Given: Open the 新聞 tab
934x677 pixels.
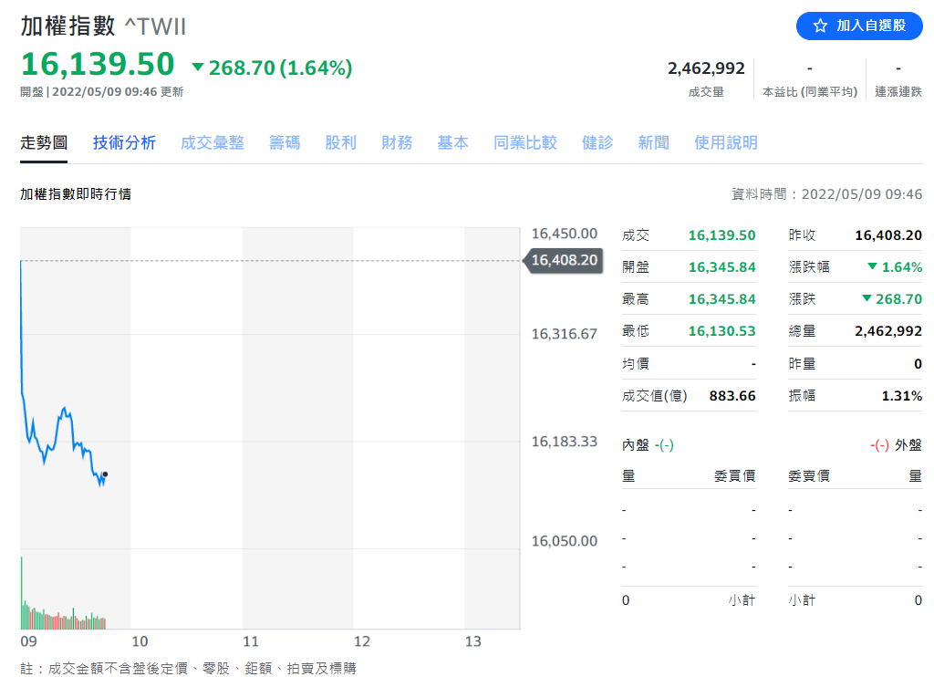Looking at the screenshot, I should pos(653,142).
